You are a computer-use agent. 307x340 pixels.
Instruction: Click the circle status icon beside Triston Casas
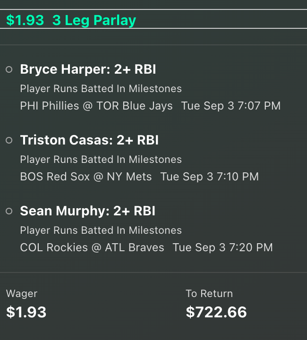click(x=9, y=140)
